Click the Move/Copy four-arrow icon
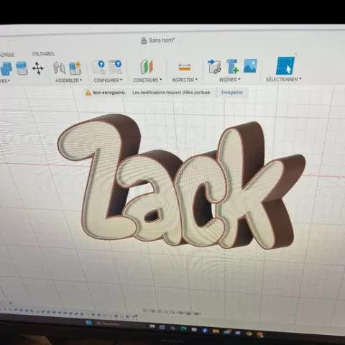Image resolution: width=345 pixels, height=345 pixels. coord(38,68)
